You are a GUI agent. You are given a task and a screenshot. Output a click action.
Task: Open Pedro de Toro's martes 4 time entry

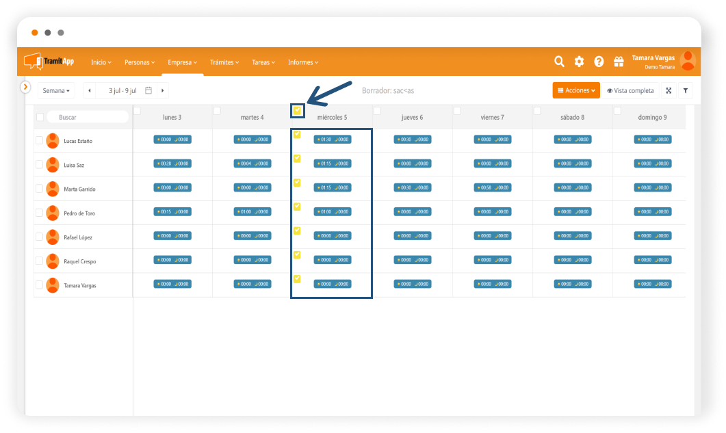click(252, 212)
